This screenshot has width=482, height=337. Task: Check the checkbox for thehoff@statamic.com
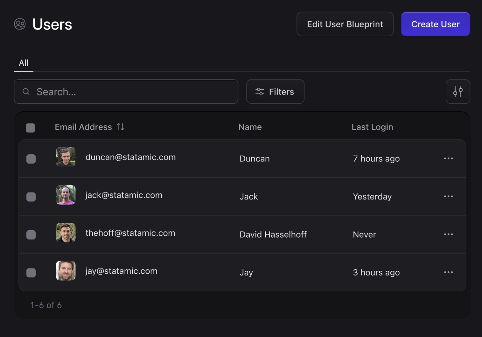point(31,235)
